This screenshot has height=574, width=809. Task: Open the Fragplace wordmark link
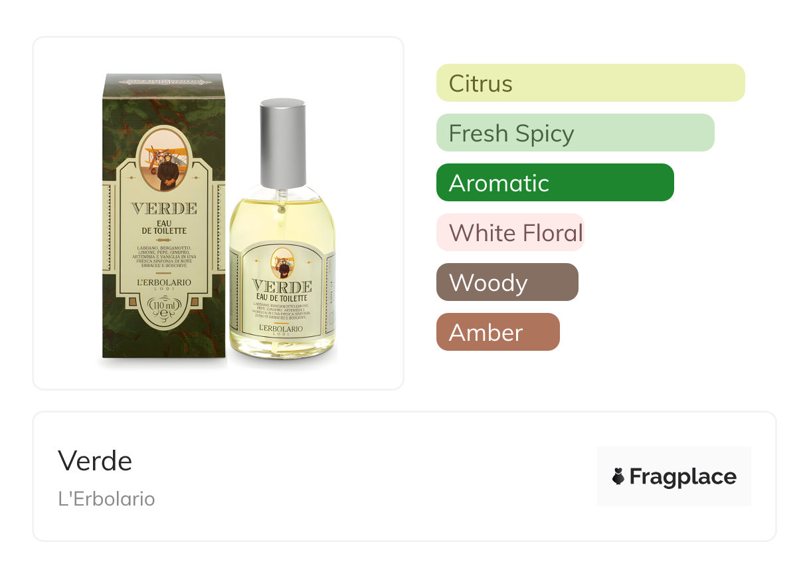(683, 476)
